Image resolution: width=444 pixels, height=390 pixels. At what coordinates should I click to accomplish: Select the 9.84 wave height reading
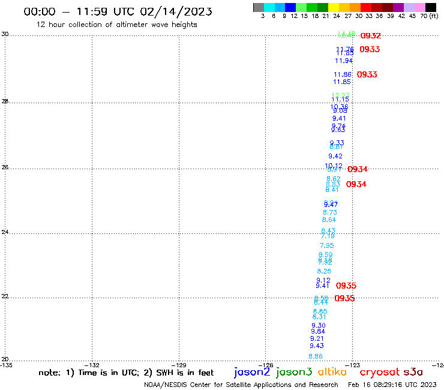(x=318, y=332)
